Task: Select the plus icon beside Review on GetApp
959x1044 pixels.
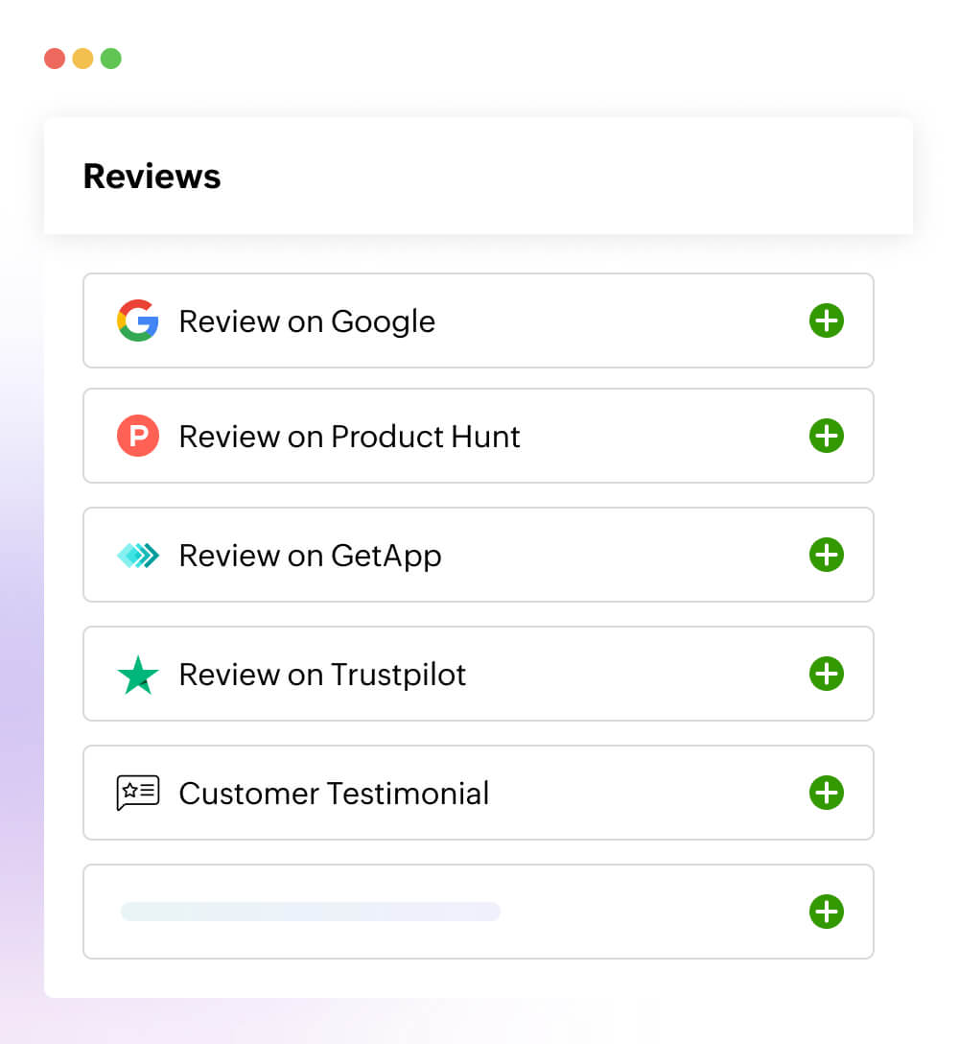Action: point(826,555)
